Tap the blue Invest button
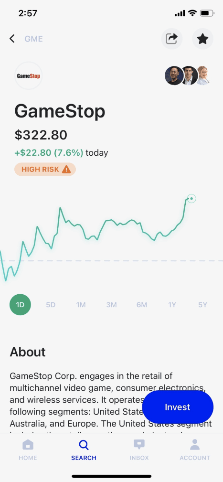The width and height of the screenshot is (223, 482). tap(178, 407)
